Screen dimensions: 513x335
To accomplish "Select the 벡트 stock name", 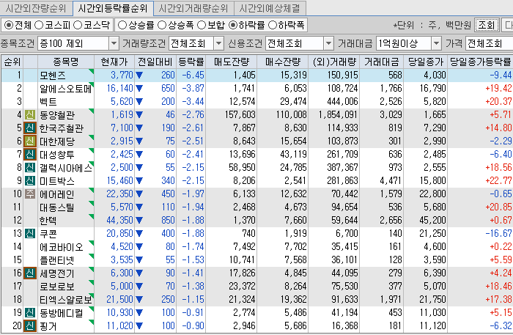I will (x=48, y=102).
